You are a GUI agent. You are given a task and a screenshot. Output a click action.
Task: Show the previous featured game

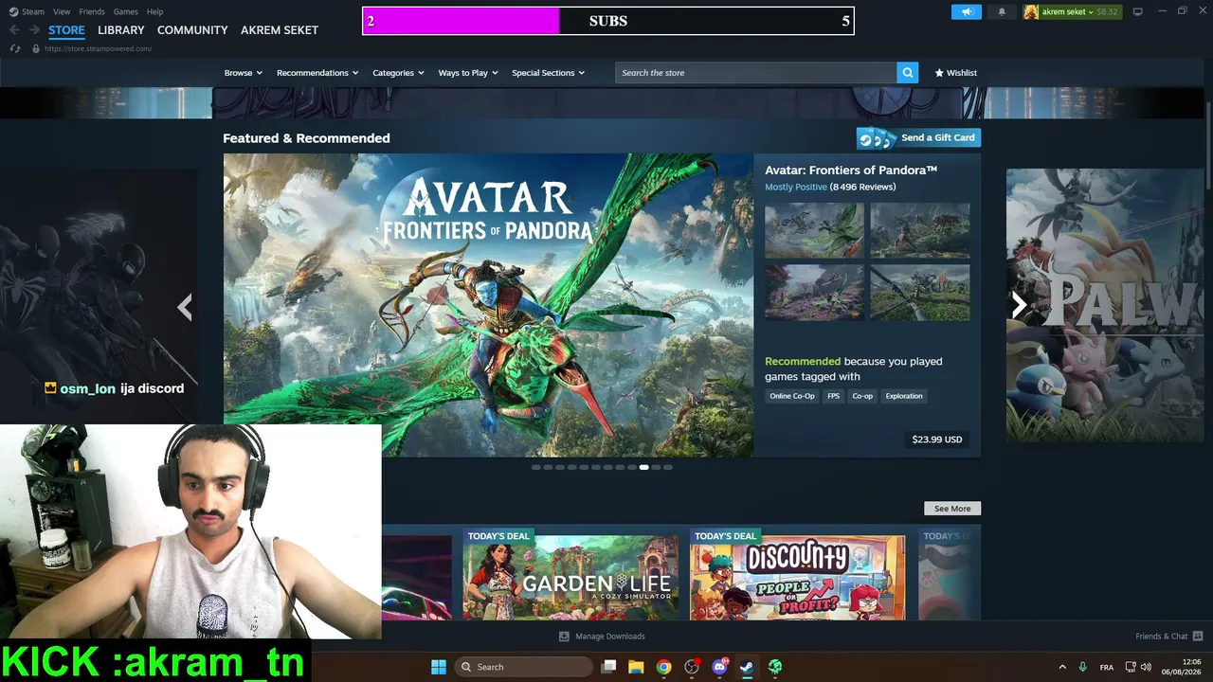pyautogui.click(x=185, y=306)
